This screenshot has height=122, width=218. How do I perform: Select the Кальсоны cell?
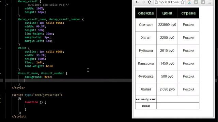[146, 63]
